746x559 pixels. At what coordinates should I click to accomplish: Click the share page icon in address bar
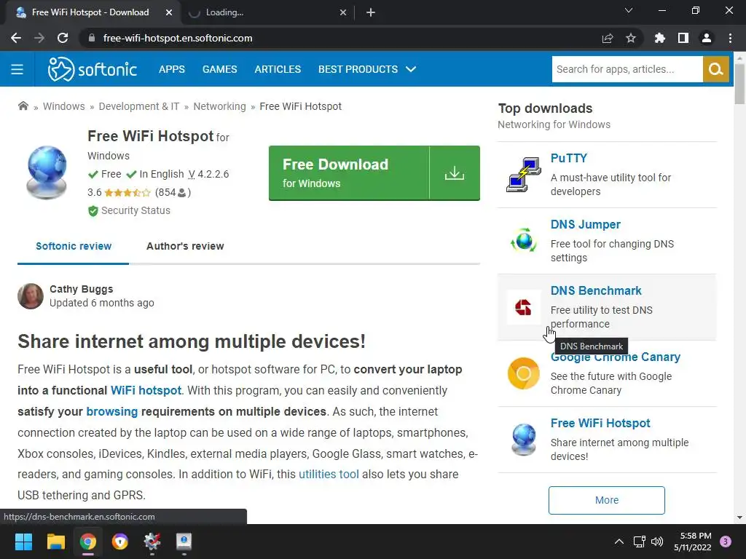pyautogui.click(x=608, y=38)
